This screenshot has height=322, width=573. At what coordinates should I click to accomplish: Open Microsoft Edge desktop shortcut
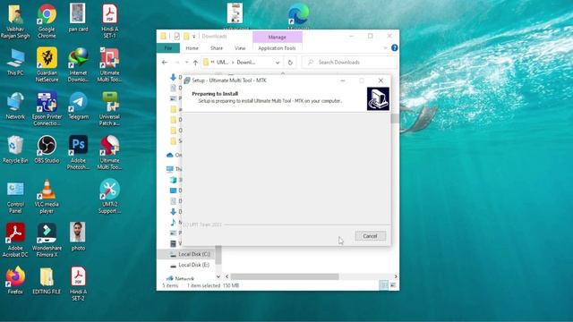tap(298, 16)
